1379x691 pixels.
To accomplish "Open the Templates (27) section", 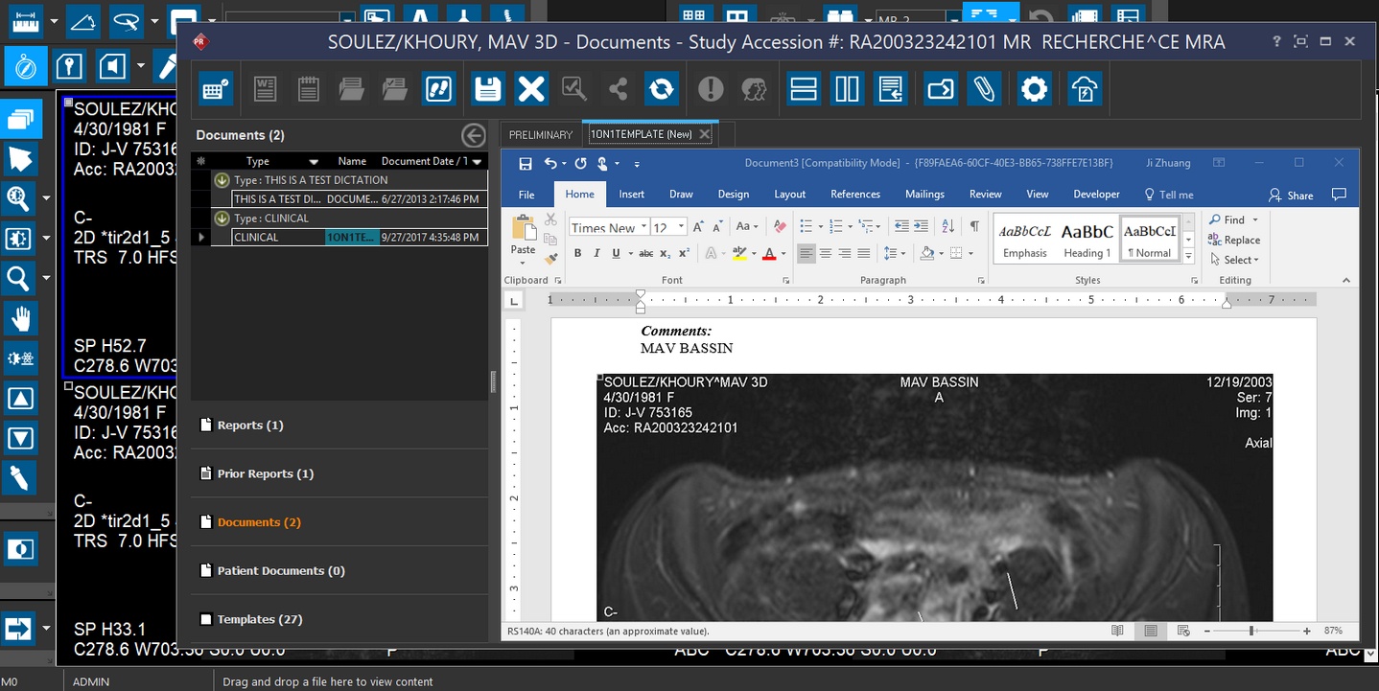I will [259, 619].
